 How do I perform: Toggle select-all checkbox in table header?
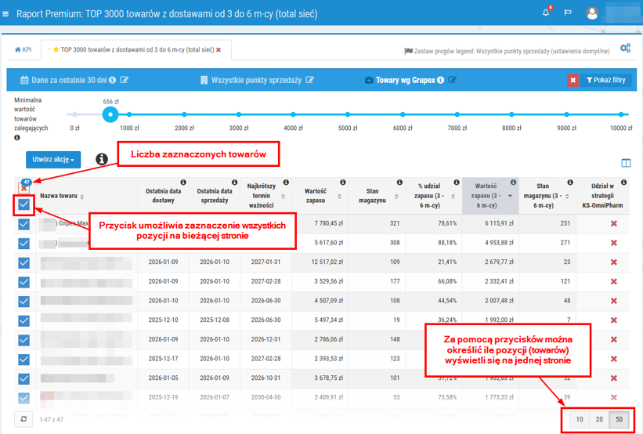(x=23, y=204)
